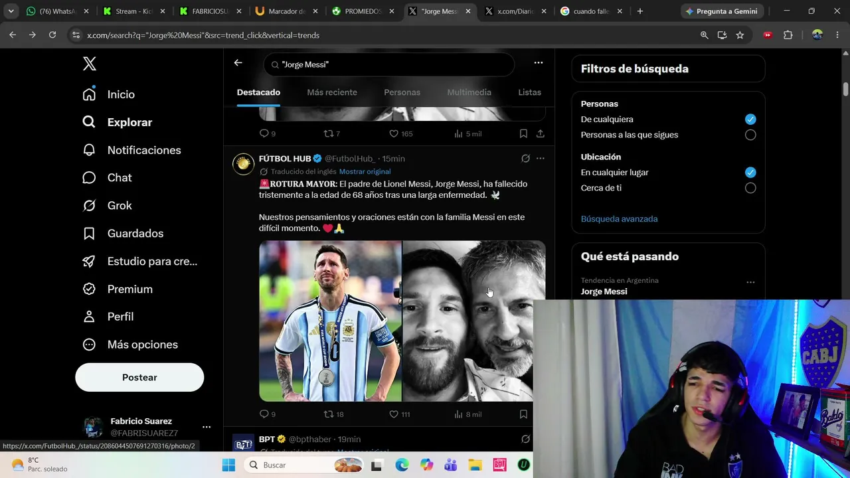Click the taskbar Buscar search box
The height and width of the screenshot is (478, 850).
(302, 465)
